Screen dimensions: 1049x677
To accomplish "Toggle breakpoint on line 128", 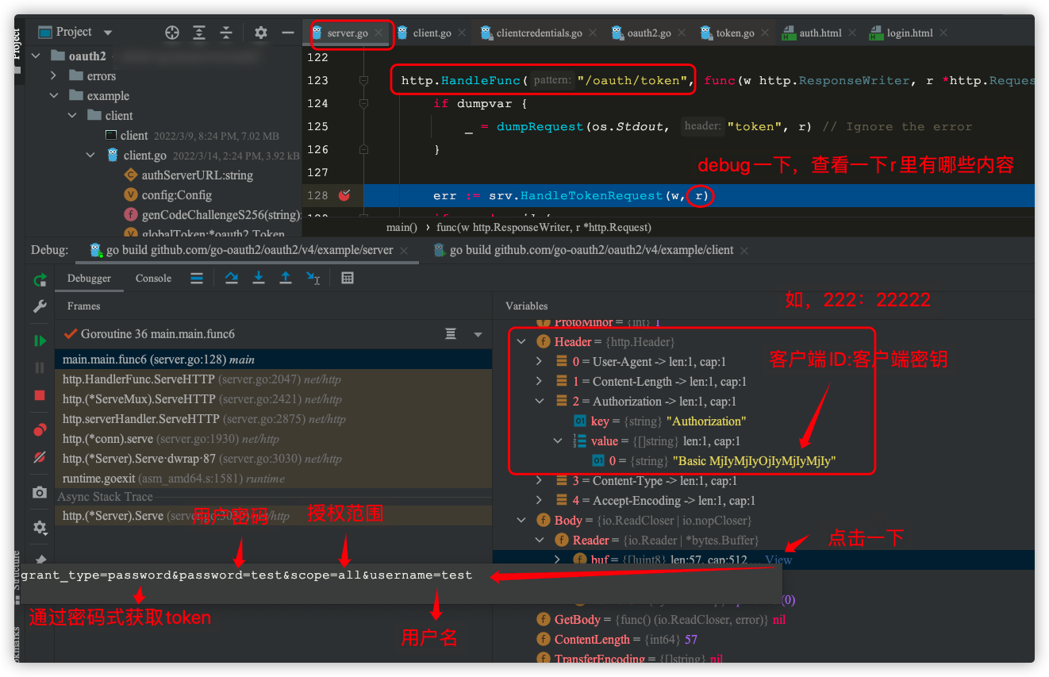I will point(344,195).
